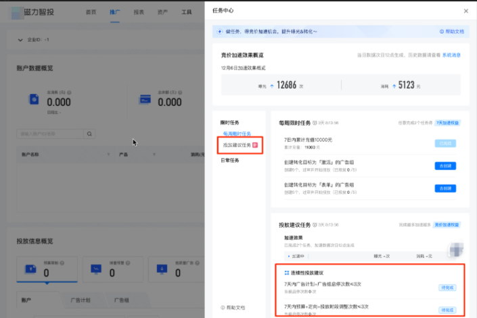Viewport: 477px width, 318px height.
Task: Open the 系统消息 link
Action: (451, 55)
